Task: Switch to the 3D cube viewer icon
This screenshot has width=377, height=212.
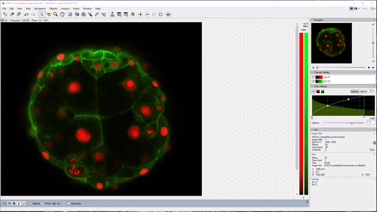Action: 14,203
